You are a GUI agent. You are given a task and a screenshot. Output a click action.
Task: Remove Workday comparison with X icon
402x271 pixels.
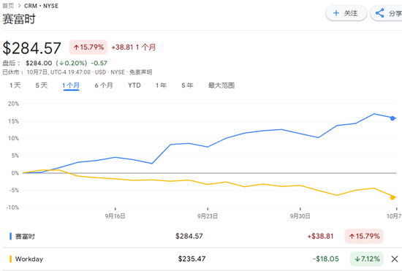tap(395, 259)
